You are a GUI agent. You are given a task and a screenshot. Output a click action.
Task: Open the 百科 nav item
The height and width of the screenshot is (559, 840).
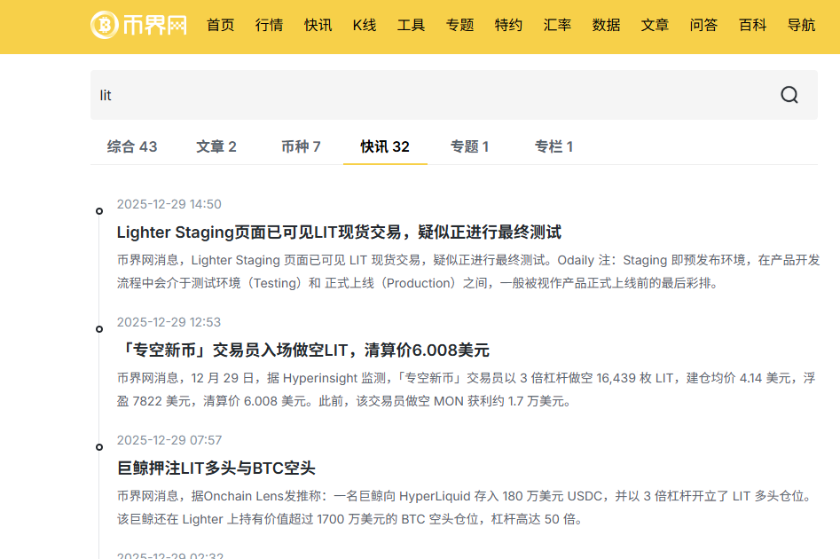point(752,25)
